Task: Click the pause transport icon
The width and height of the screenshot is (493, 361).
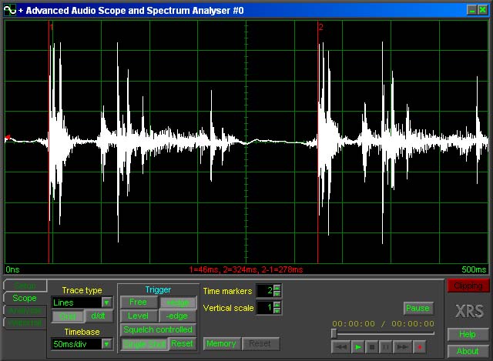Action: tap(385, 347)
